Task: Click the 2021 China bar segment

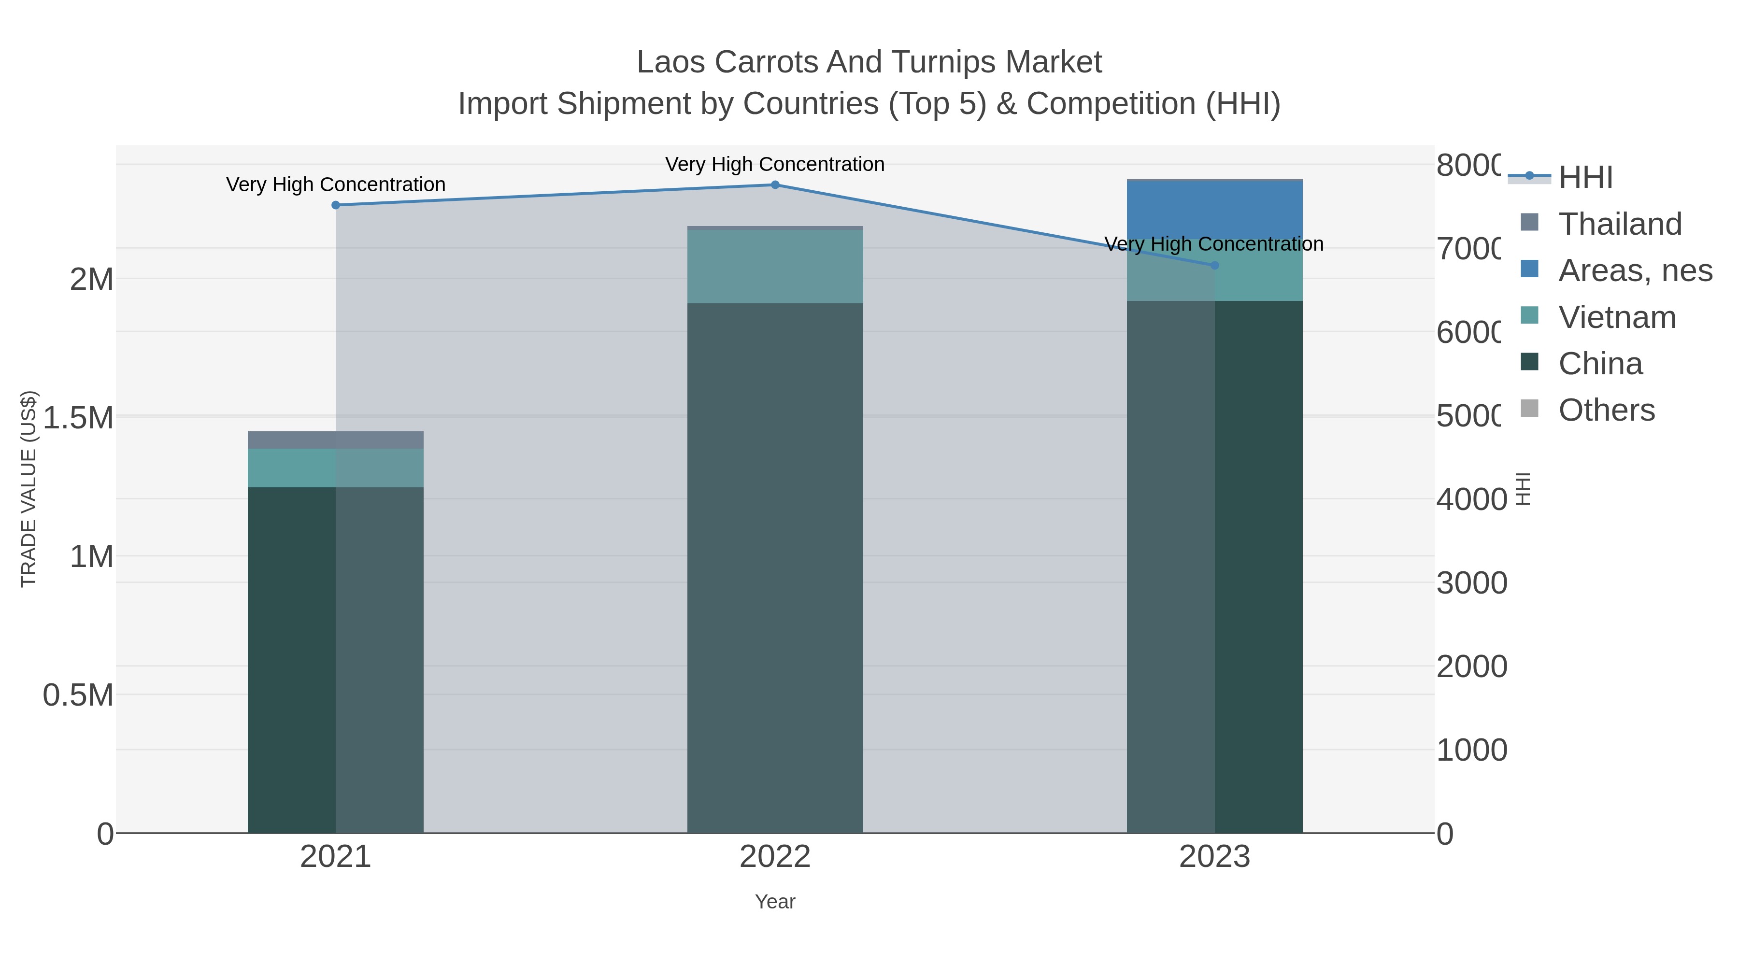Action: (x=336, y=660)
